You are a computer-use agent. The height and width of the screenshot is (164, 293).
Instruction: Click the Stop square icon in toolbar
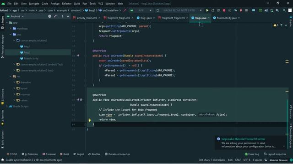click(x=246, y=10)
